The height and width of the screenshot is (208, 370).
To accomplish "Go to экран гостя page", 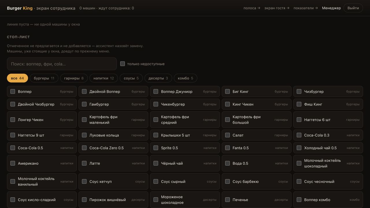I will tap(277, 8).
